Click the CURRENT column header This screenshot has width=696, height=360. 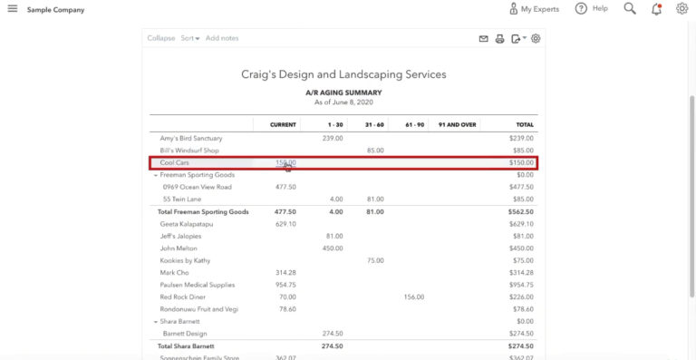(283, 125)
